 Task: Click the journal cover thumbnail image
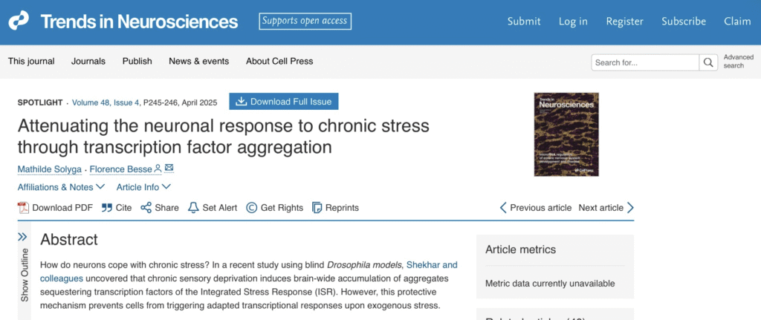(566, 134)
